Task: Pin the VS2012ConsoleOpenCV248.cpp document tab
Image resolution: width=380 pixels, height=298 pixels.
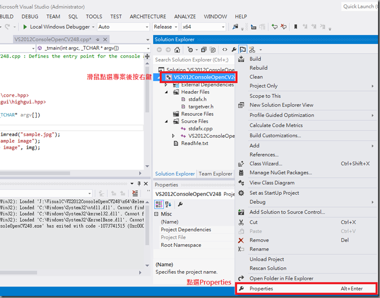Action: point(97,40)
